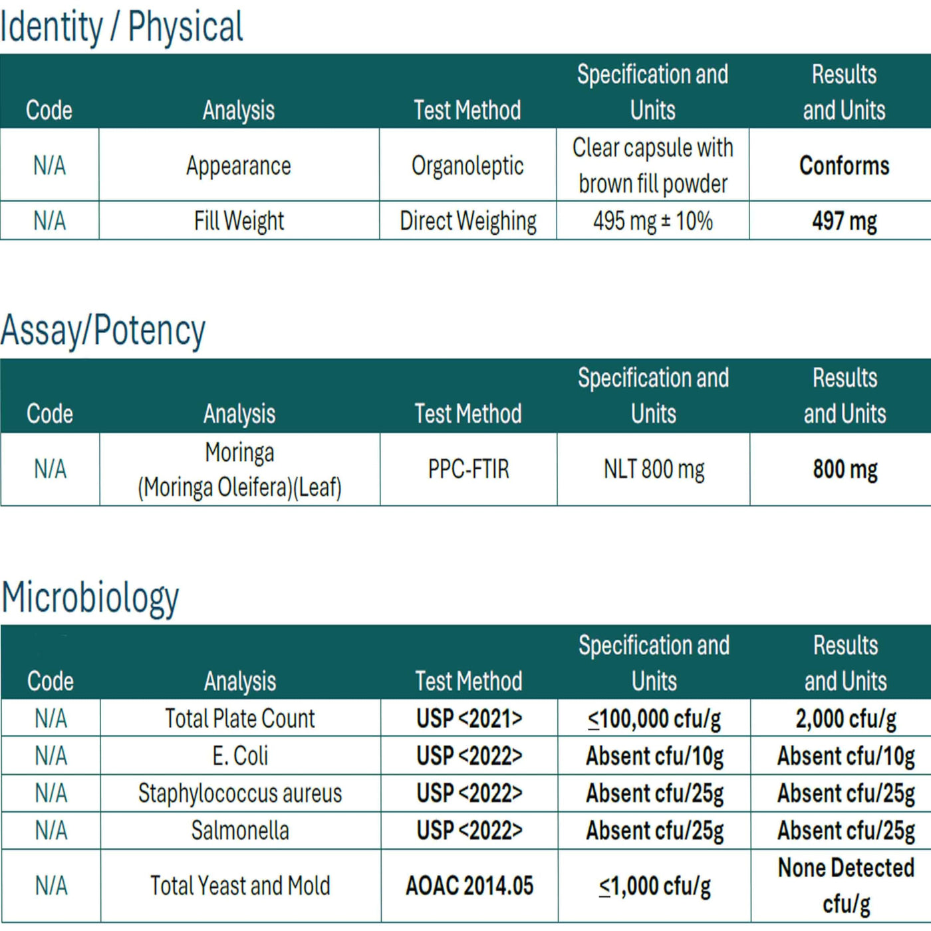931x931 pixels.
Task: Click the Fill Weight analysis cell
Action: (239, 221)
